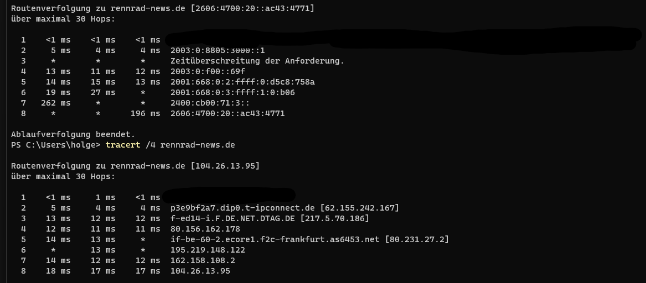
Task: Click the Zeitüberschreitung der Anforderung message
Action: [x=257, y=61]
